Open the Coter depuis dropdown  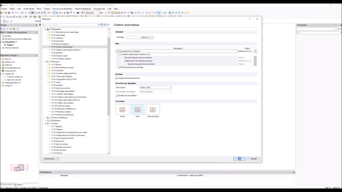(x=156, y=87)
